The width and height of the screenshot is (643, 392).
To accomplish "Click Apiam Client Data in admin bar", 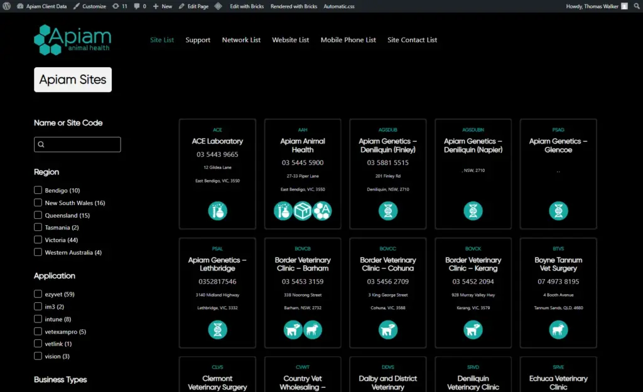I will pos(42,6).
